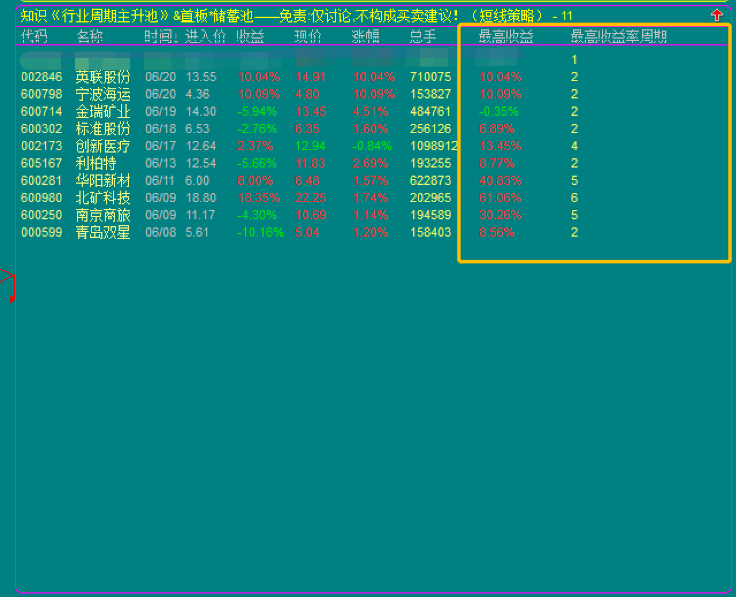
Task: Sort by 名称 column header
Action: point(90,37)
